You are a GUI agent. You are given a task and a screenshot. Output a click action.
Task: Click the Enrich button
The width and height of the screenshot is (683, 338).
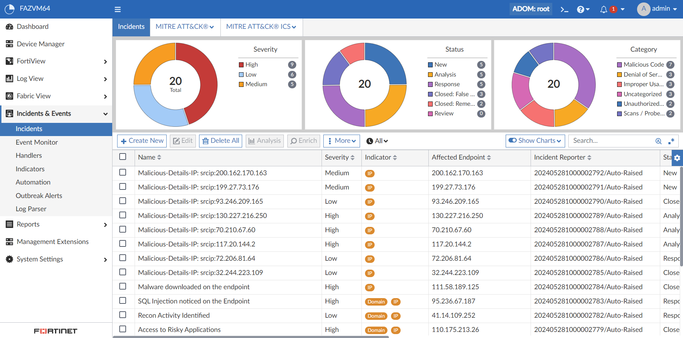(x=303, y=141)
